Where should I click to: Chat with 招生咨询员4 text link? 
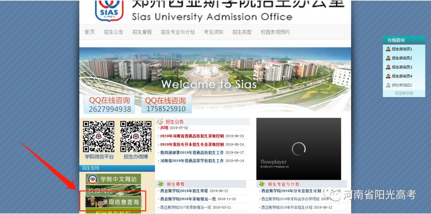pos(402,76)
